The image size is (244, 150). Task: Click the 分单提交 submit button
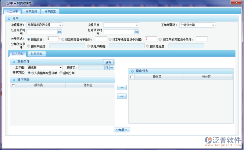pyautogui.click(x=122, y=130)
